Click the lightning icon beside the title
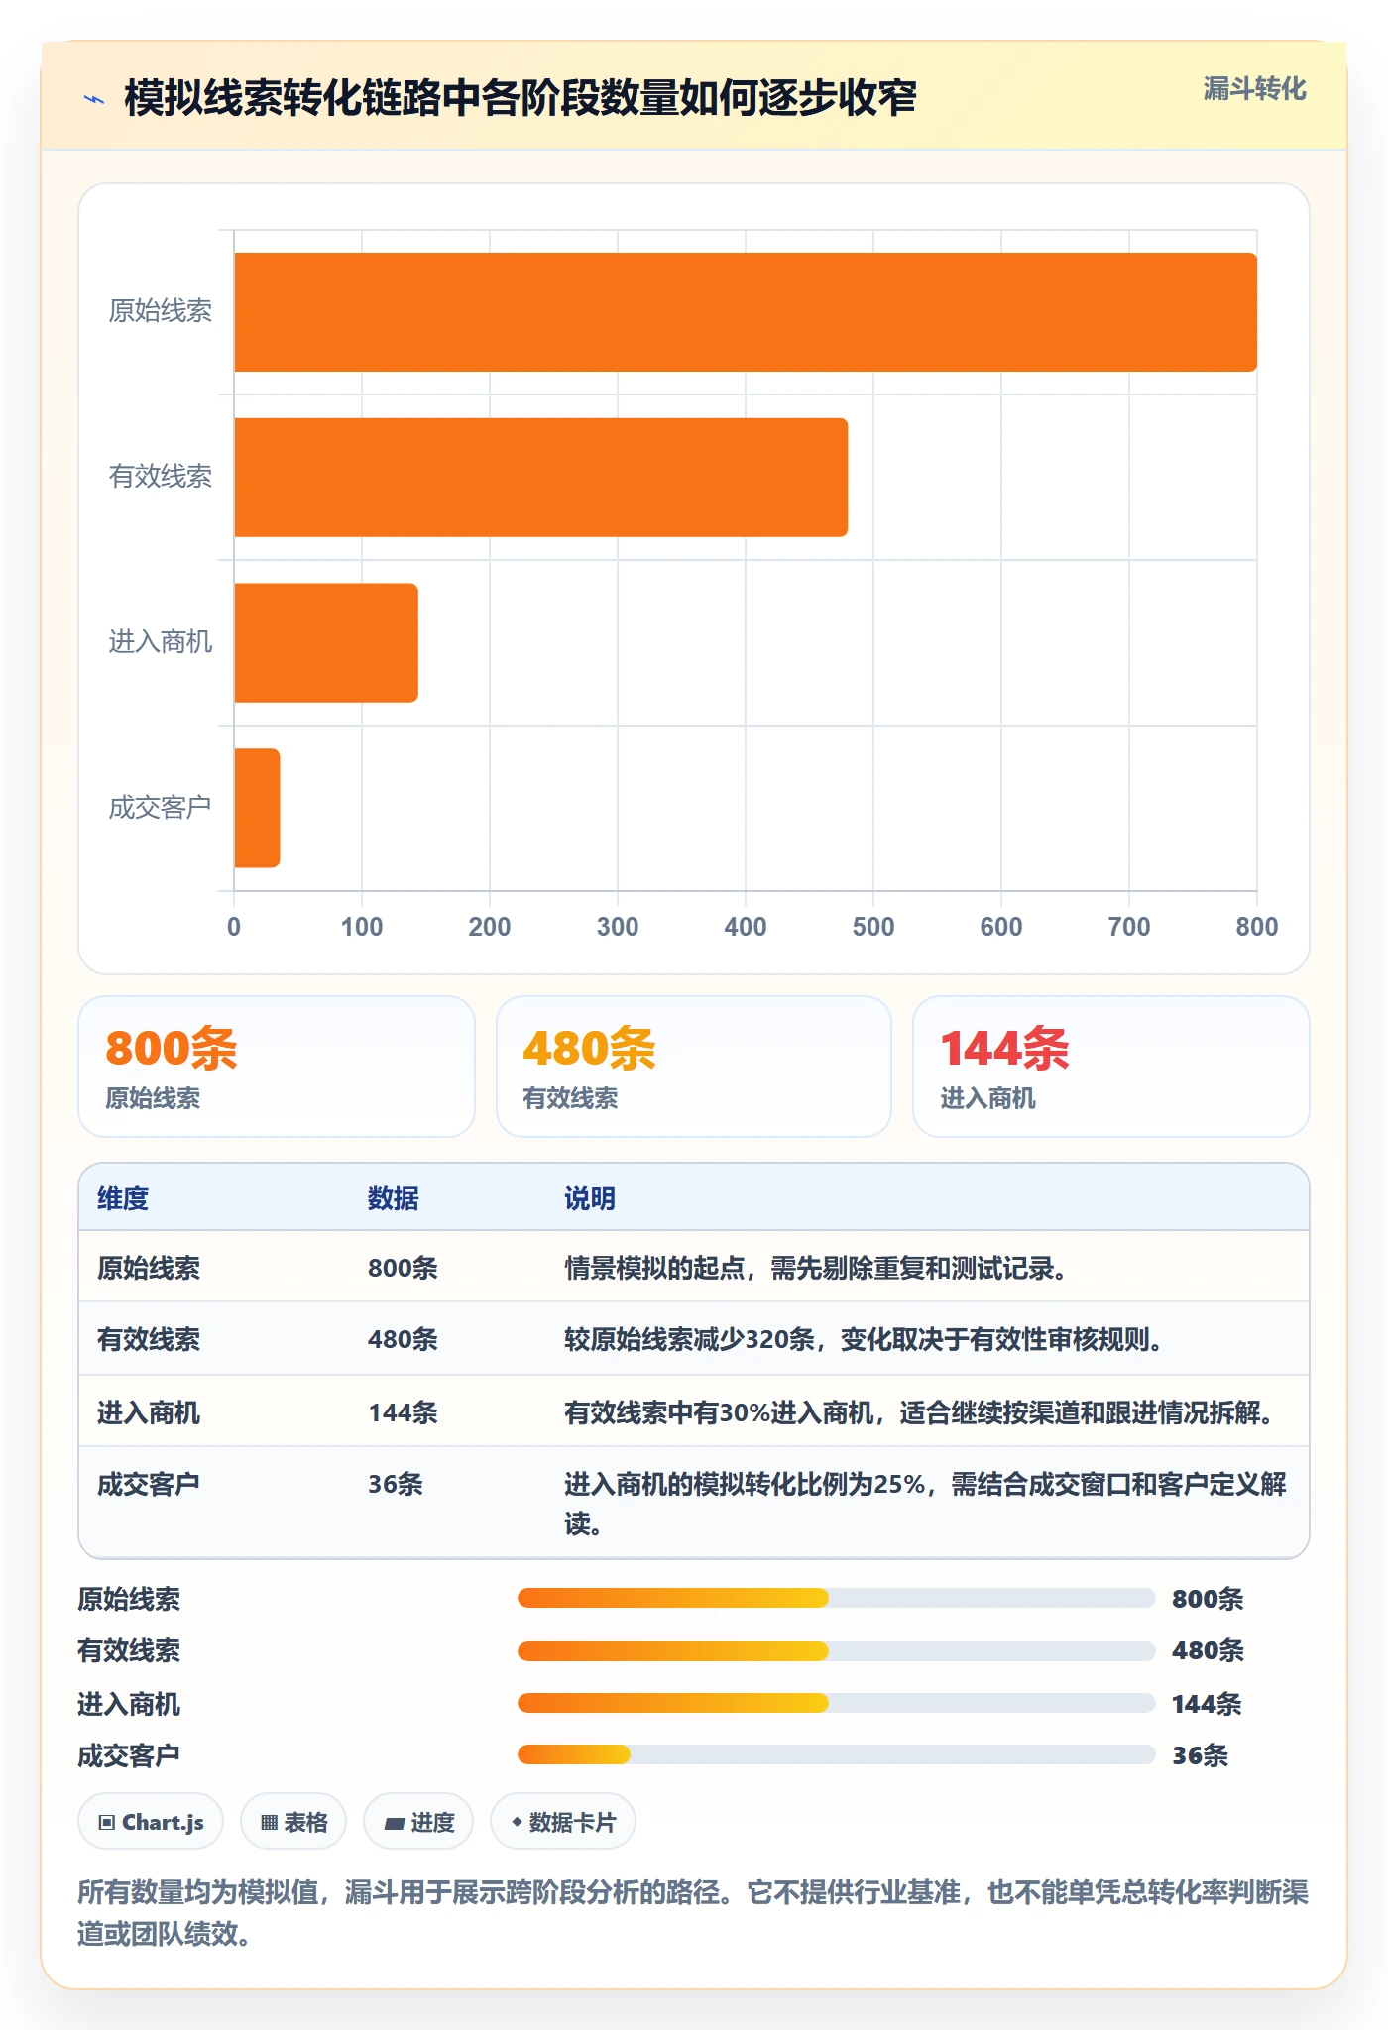This screenshot has height=2030, width=1388. coord(94,99)
